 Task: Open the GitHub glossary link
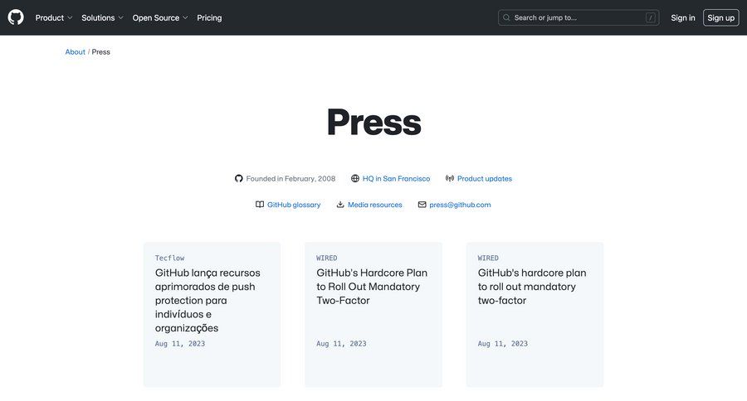point(294,205)
